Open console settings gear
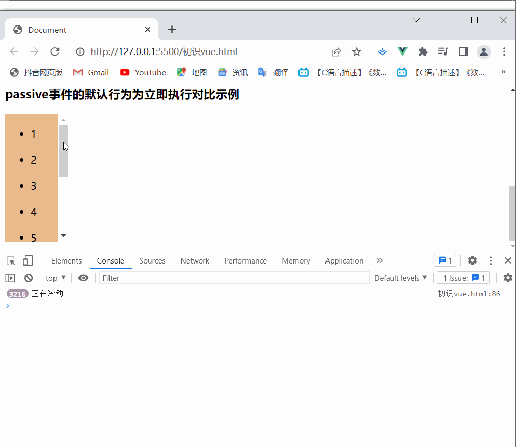This screenshot has width=516, height=447. coord(508,278)
